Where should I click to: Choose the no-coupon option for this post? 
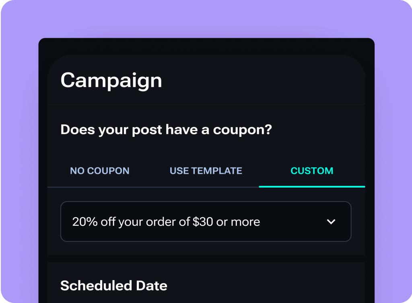pos(99,171)
